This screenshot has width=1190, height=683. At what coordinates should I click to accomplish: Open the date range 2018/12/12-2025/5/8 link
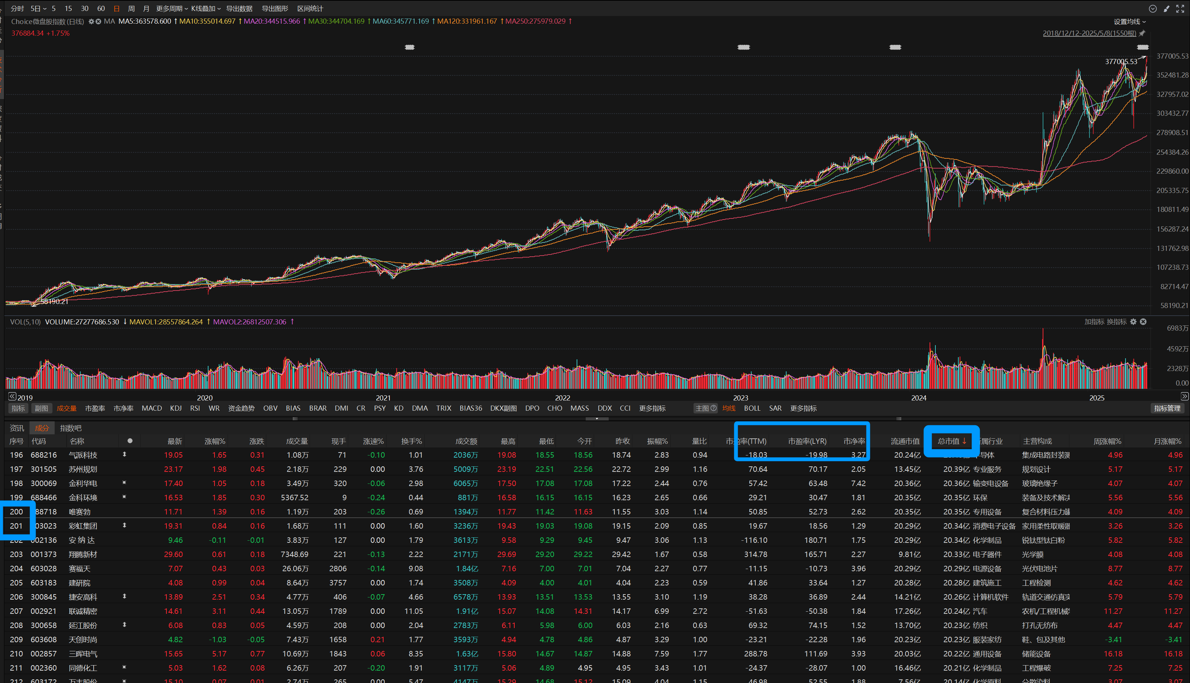tap(1089, 33)
